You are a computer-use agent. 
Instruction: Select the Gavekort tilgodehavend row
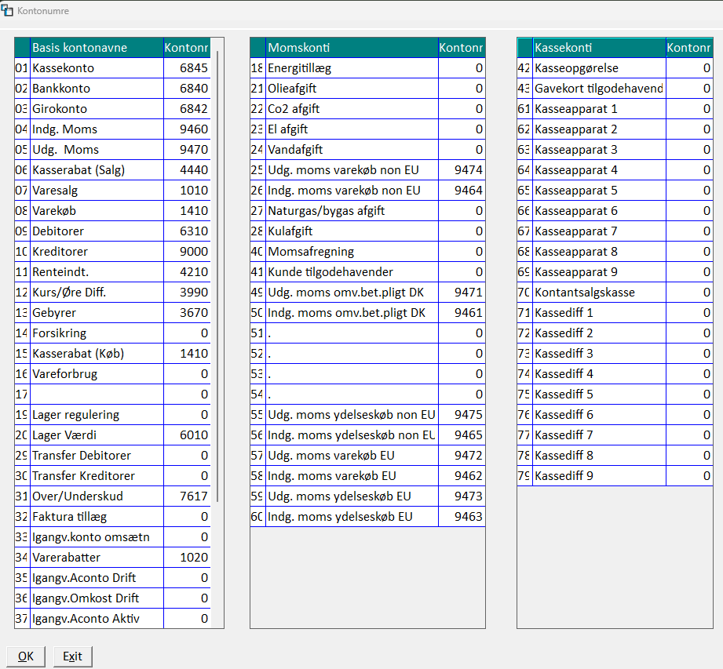coord(615,89)
